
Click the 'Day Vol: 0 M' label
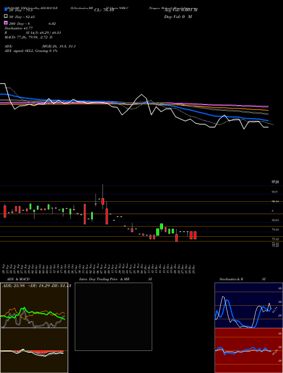(178, 17)
